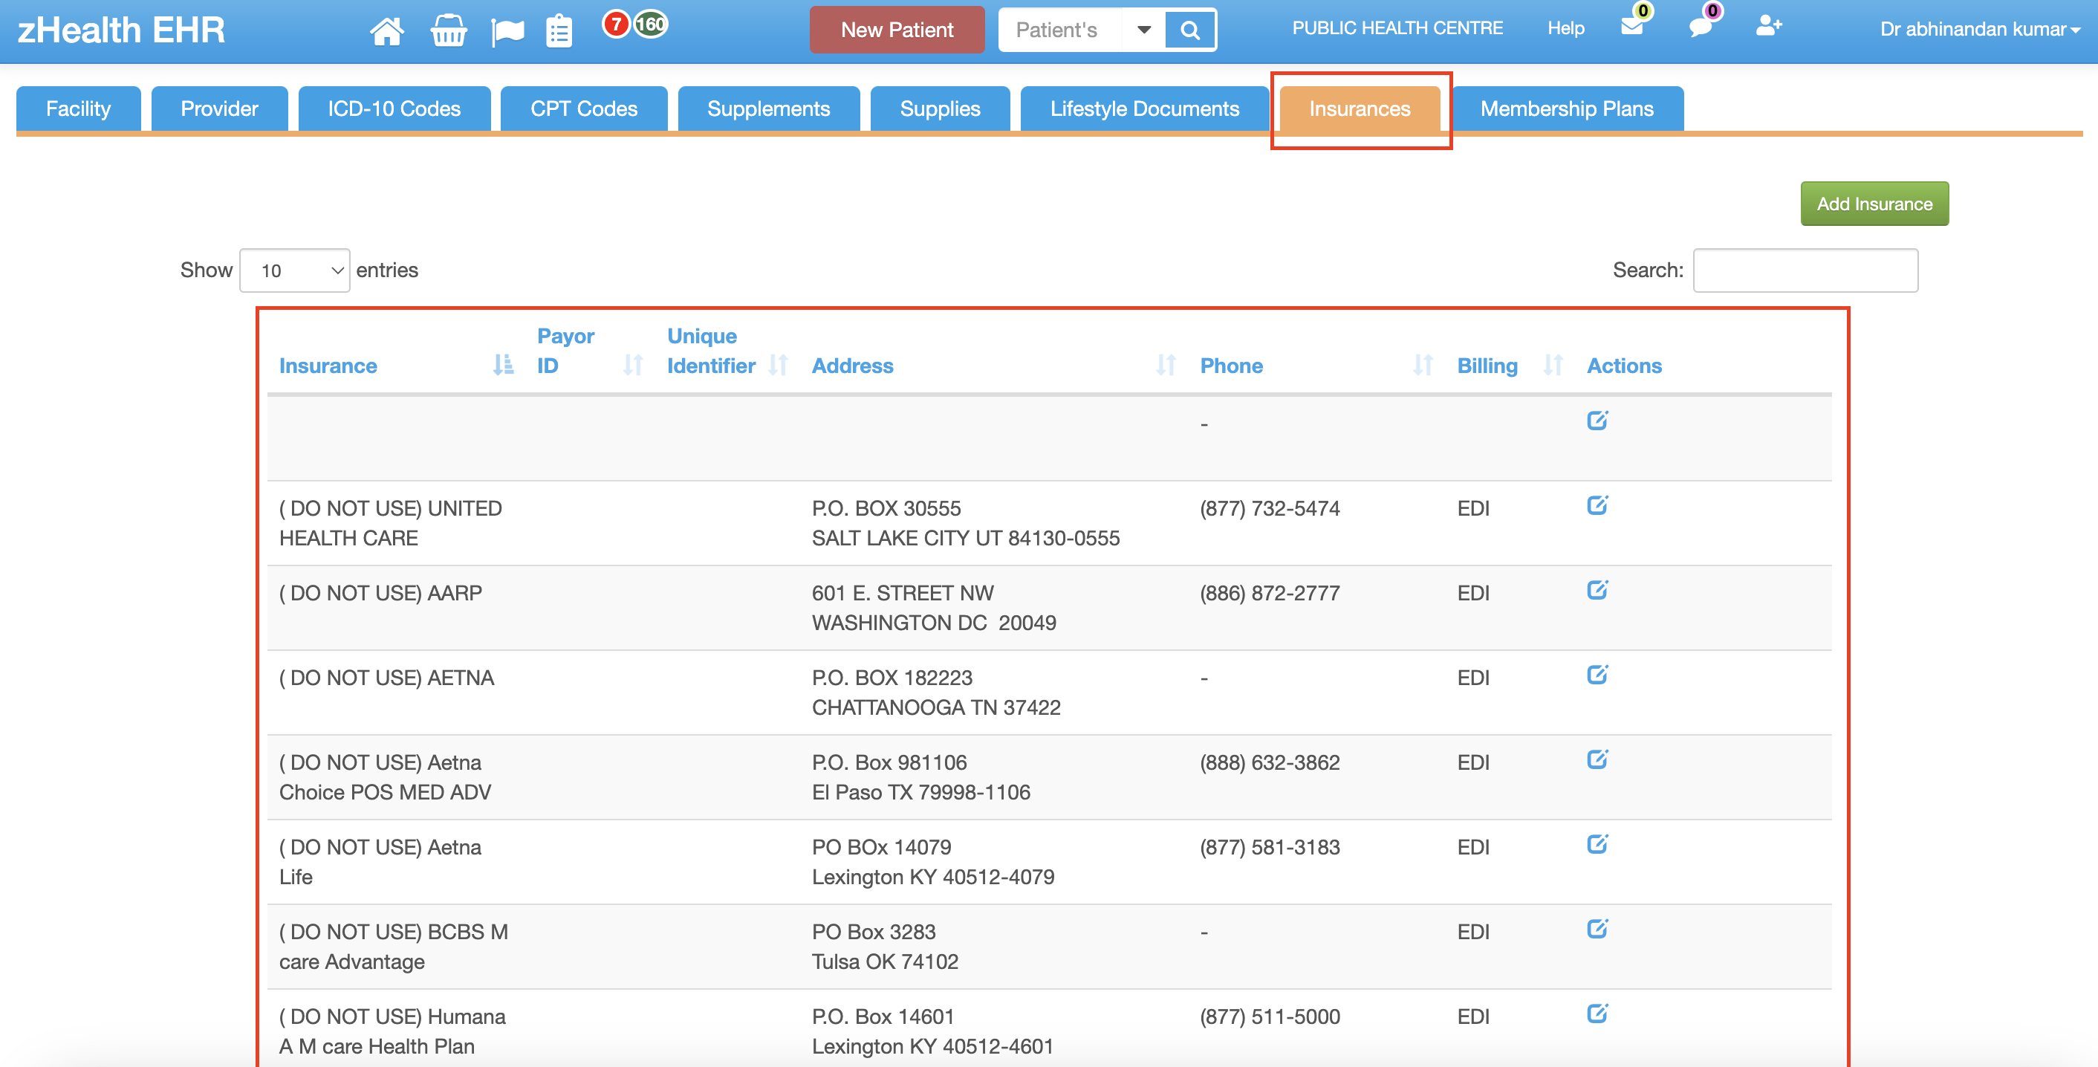Select address PO BOx 14079
The width and height of the screenshot is (2098, 1067).
pos(881,847)
